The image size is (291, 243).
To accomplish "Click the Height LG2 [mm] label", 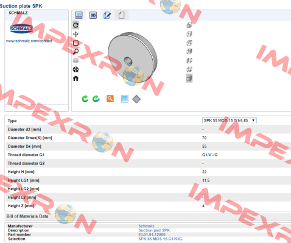I will coord(24,189).
